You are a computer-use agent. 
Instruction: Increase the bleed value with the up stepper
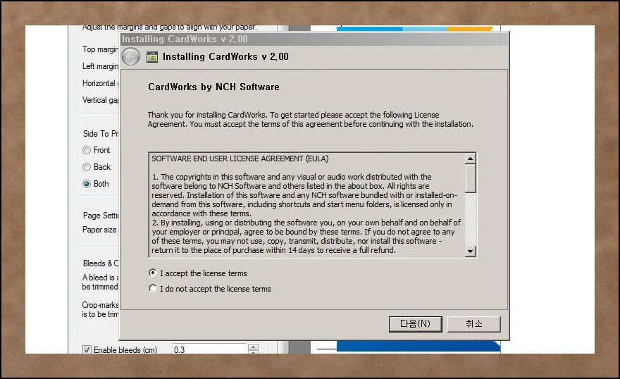point(253,347)
